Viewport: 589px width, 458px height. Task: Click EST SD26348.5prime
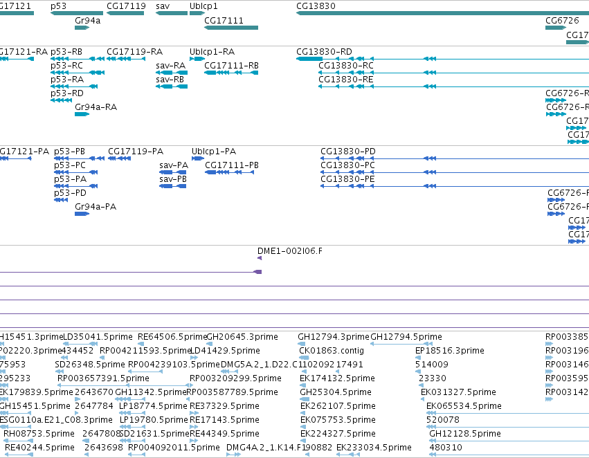click(90, 365)
